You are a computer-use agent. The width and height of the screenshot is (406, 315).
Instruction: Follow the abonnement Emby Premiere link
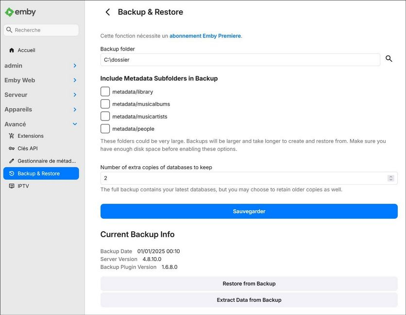[x=205, y=36]
